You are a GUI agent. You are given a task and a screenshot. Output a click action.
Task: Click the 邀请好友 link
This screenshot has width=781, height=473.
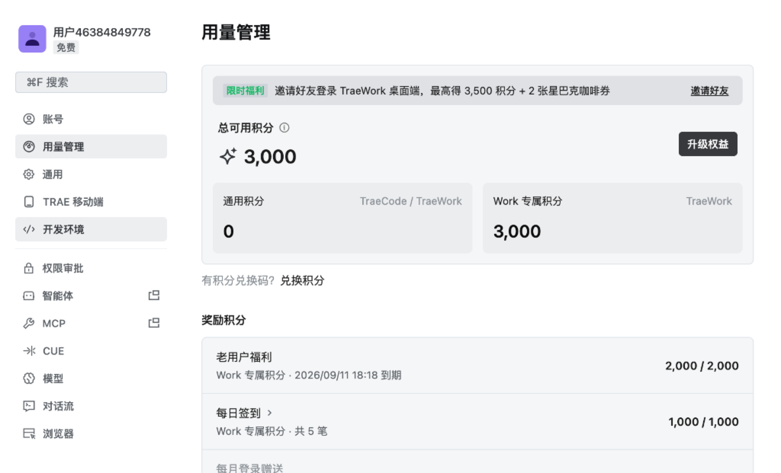click(709, 91)
